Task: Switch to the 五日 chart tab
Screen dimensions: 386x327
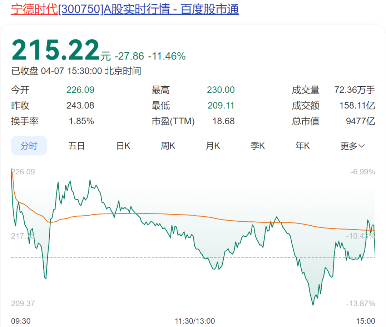Action: pyautogui.click(x=76, y=145)
